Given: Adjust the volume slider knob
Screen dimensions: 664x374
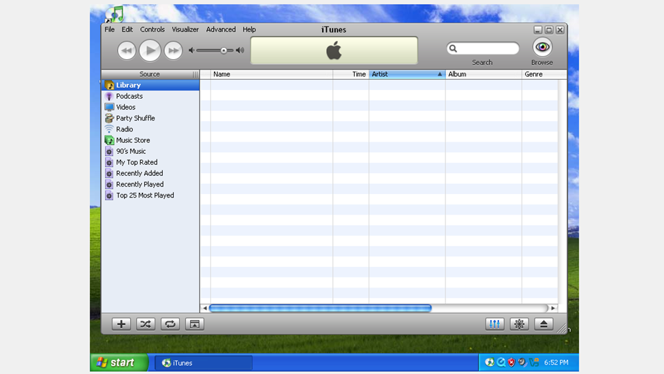Looking at the screenshot, I should point(223,50).
